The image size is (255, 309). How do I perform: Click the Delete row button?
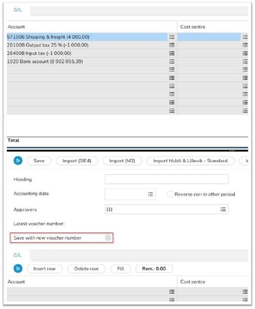(x=86, y=269)
